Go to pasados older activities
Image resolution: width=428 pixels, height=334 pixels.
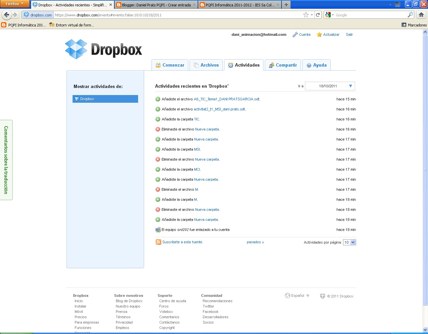pos(255,242)
